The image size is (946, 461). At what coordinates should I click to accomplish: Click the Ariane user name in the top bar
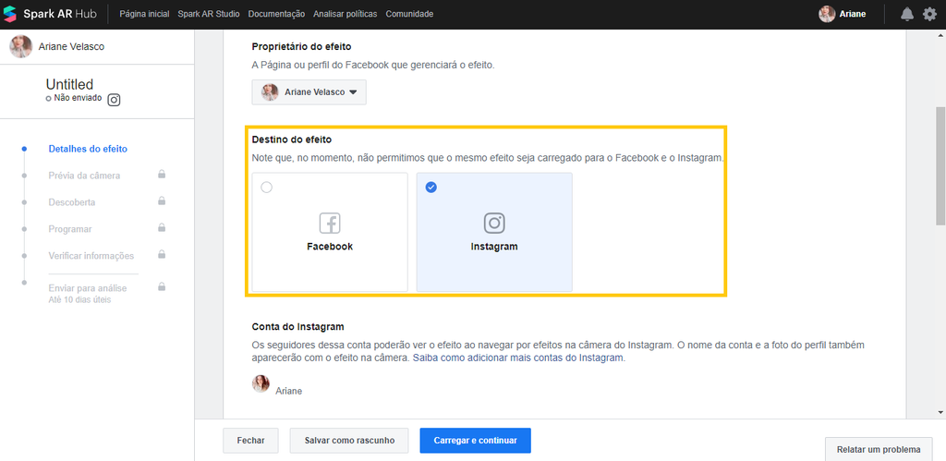853,14
